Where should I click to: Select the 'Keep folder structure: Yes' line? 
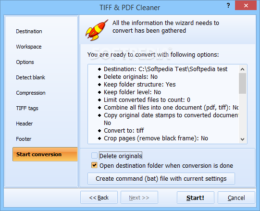click(140, 85)
